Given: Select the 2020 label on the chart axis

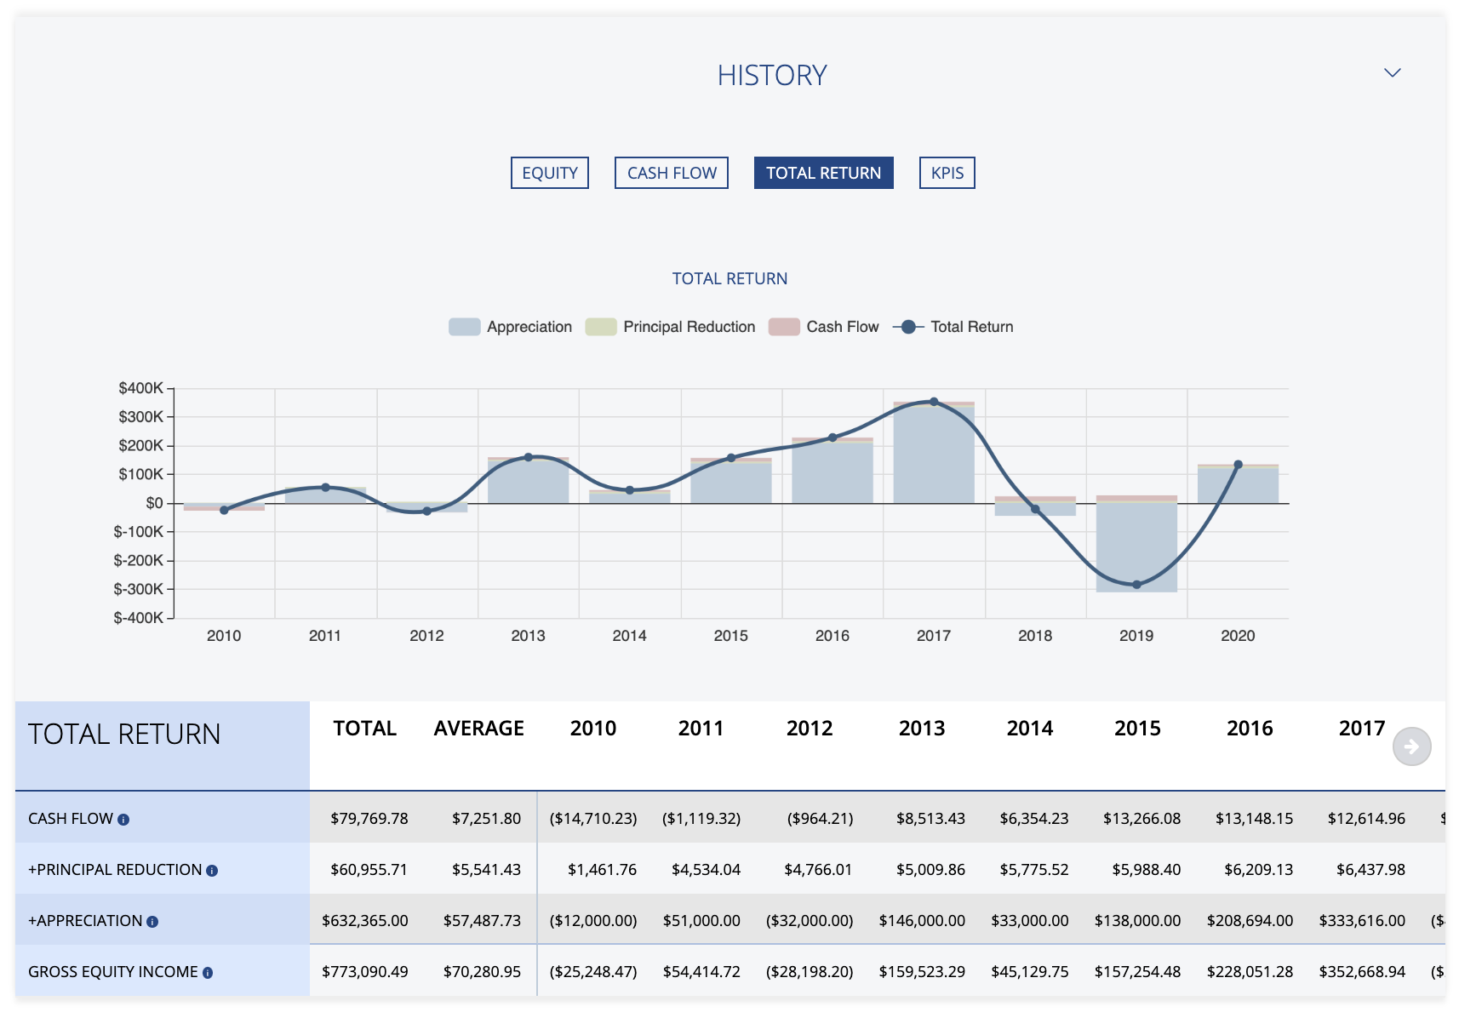Looking at the screenshot, I should (1239, 636).
